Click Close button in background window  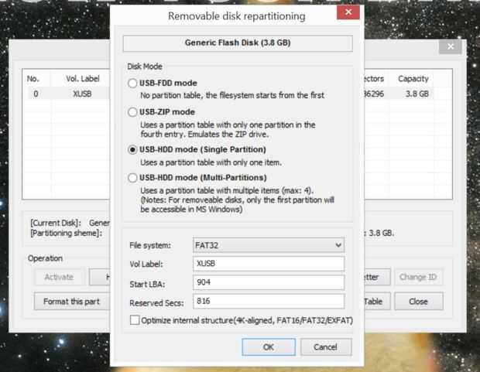419,302
